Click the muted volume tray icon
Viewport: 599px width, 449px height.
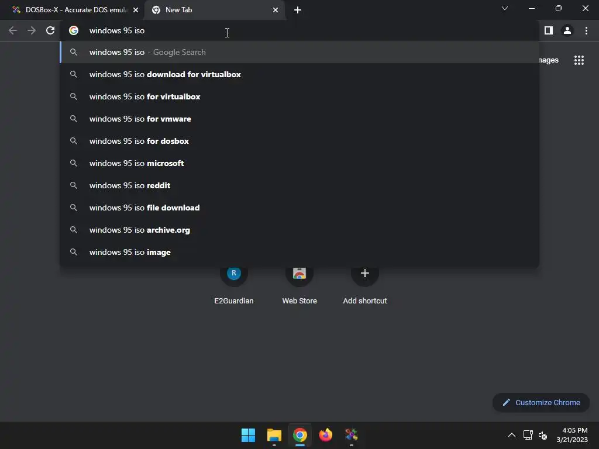[x=543, y=435]
